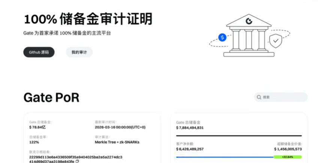
Task: Select the 'Gate PoR' heading
Action: click(x=51, y=97)
